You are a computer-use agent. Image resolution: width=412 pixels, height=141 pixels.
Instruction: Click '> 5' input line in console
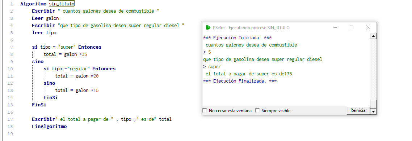tap(207, 52)
